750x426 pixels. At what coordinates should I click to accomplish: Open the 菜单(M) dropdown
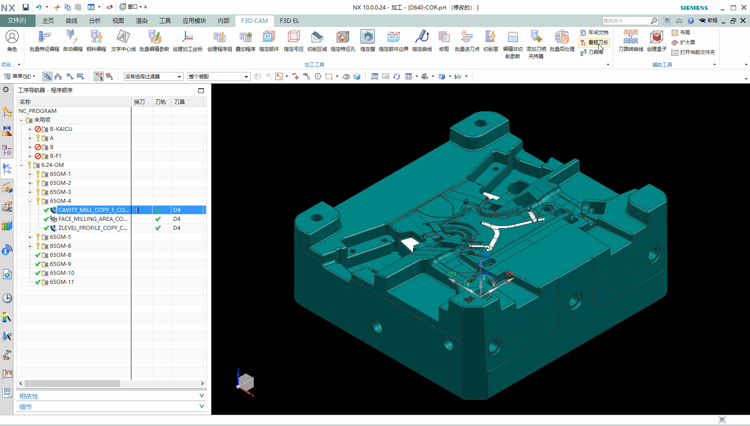[19, 76]
